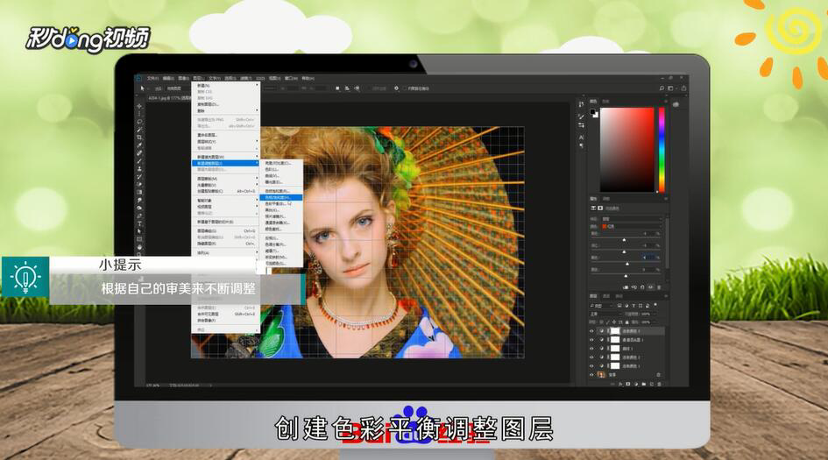Open the path operations icon in options bar
The width and height of the screenshot is (828, 460).
coord(337,88)
